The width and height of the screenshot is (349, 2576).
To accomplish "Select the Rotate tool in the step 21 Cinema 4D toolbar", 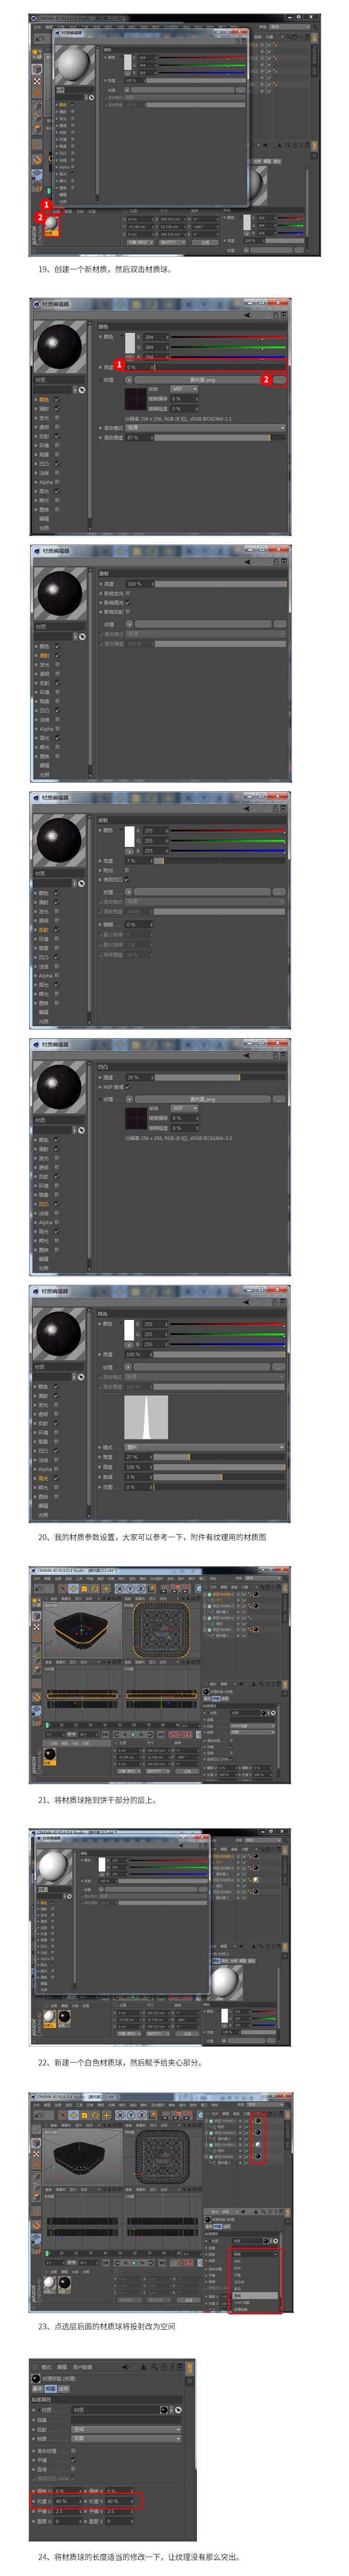I will pyautogui.click(x=95, y=1588).
